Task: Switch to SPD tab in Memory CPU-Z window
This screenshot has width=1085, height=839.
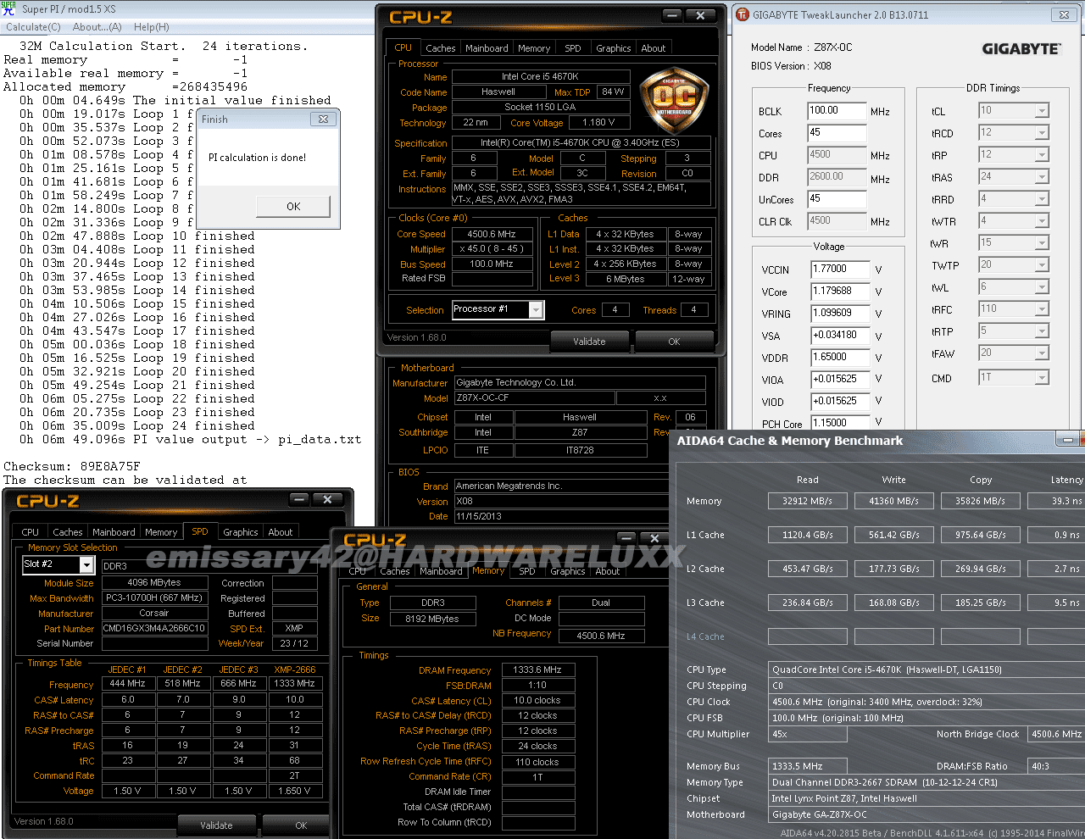Action: pyautogui.click(x=527, y=571)
